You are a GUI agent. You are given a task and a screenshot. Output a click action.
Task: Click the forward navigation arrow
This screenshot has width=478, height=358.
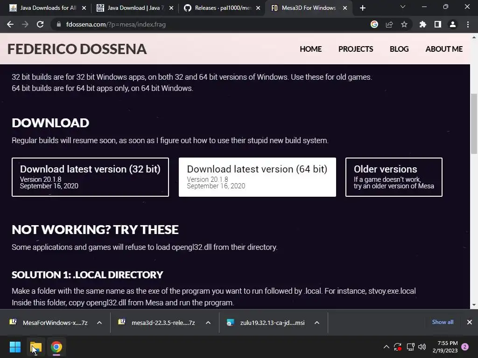coord(25,24)
